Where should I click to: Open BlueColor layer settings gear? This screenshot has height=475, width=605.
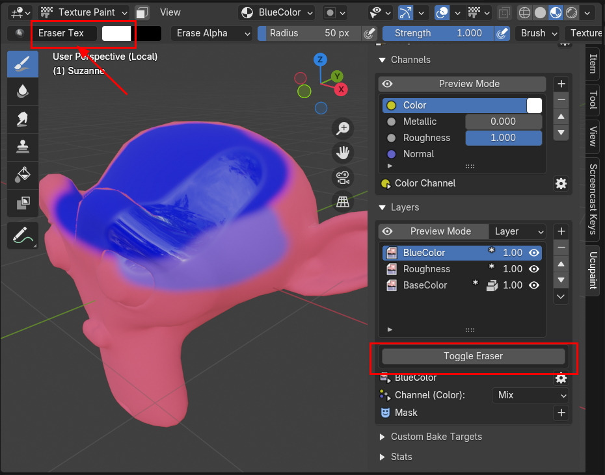tap(561, 378)
